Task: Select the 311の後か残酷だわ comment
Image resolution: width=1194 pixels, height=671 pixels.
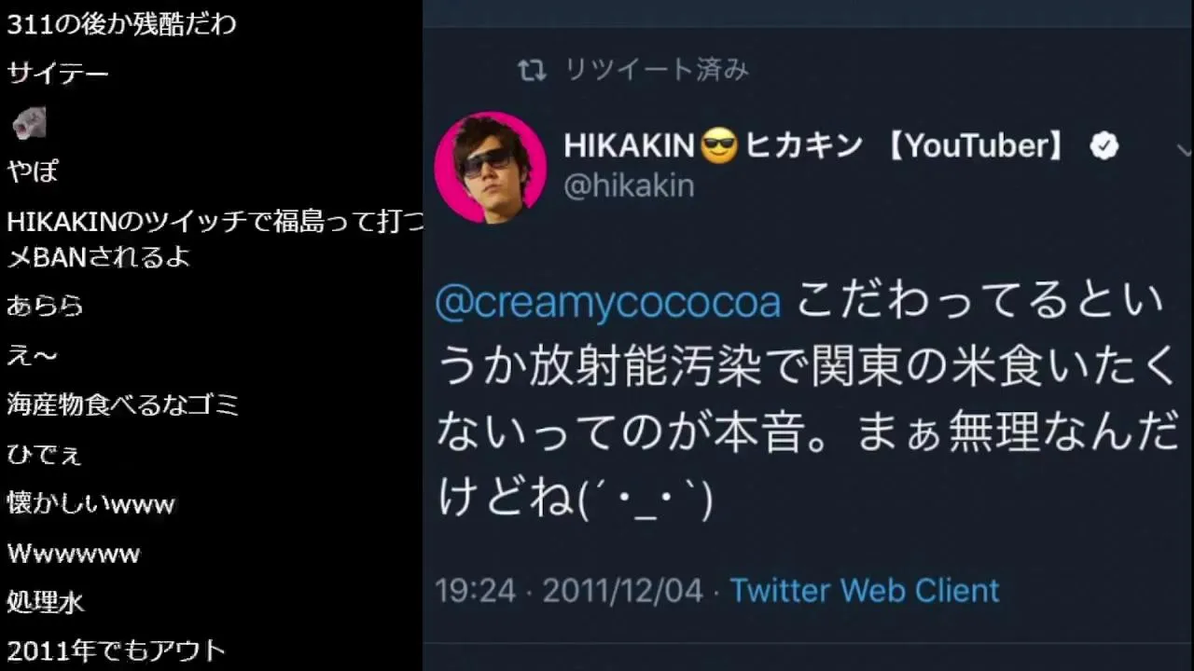Action: pyautogui.click(x=121, y=24)
